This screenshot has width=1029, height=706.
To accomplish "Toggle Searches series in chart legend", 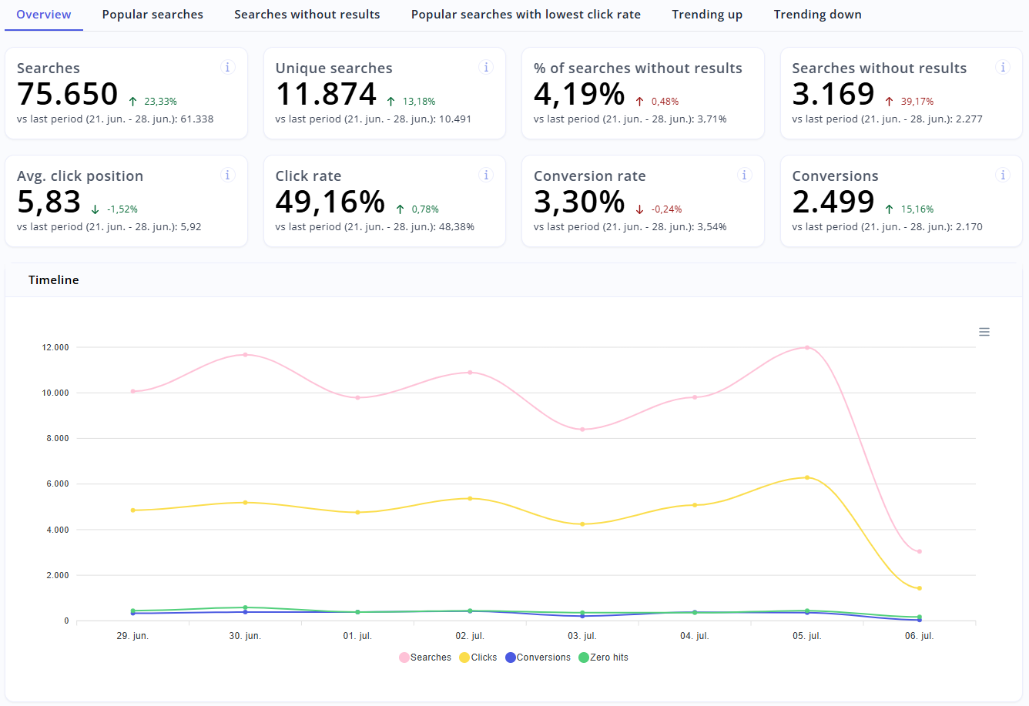I will tap(425, 657).
